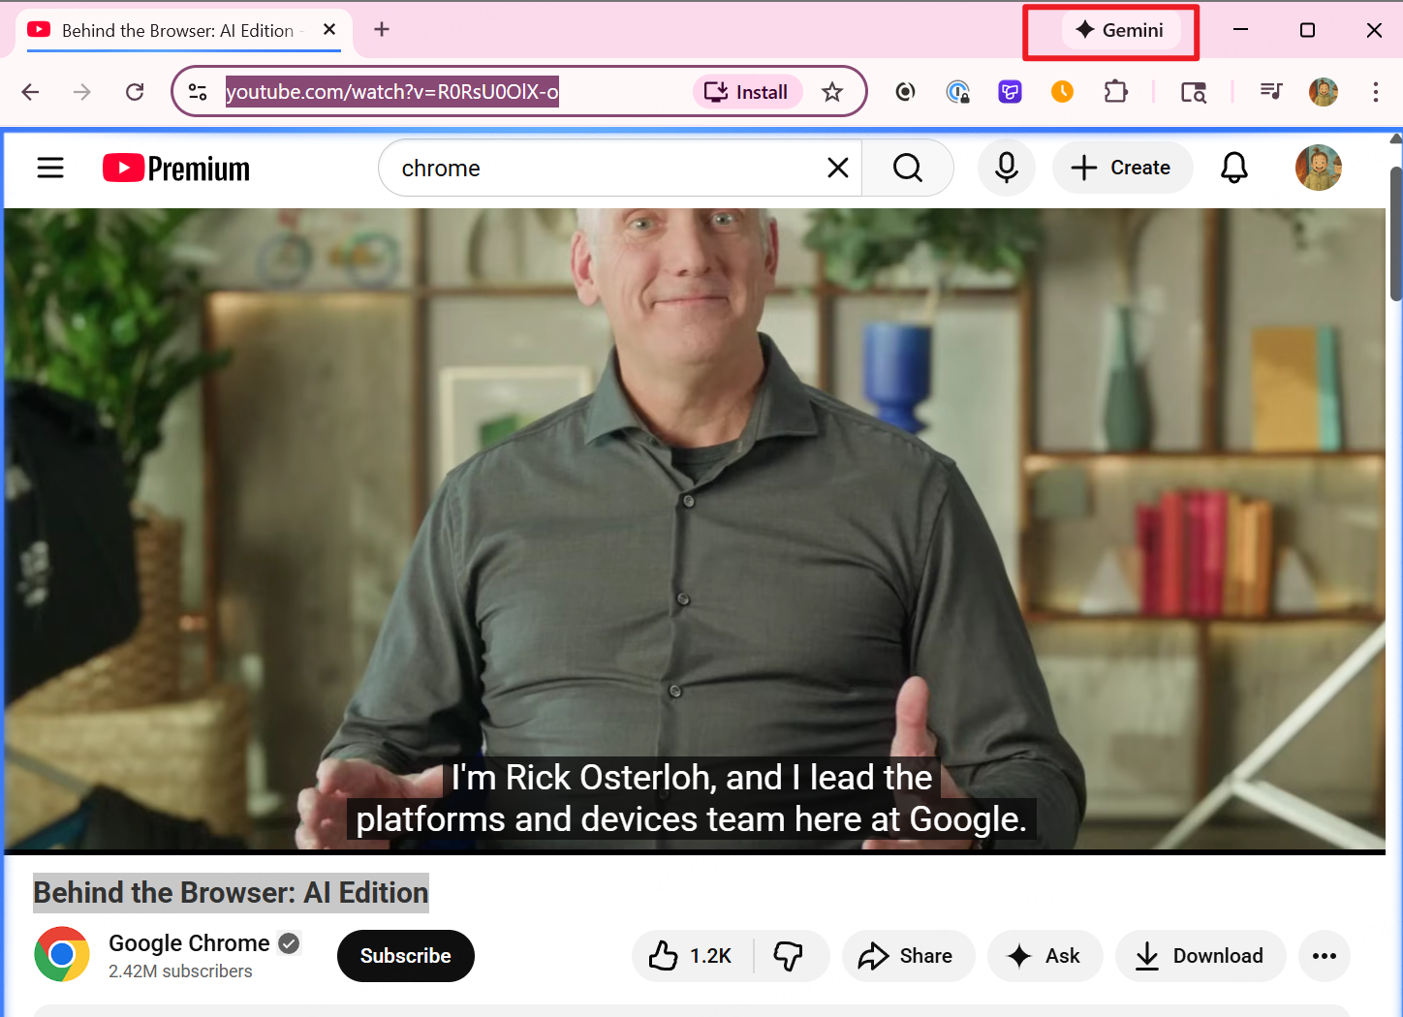Bookmark this page with star icon

click(x=831, y=92)
